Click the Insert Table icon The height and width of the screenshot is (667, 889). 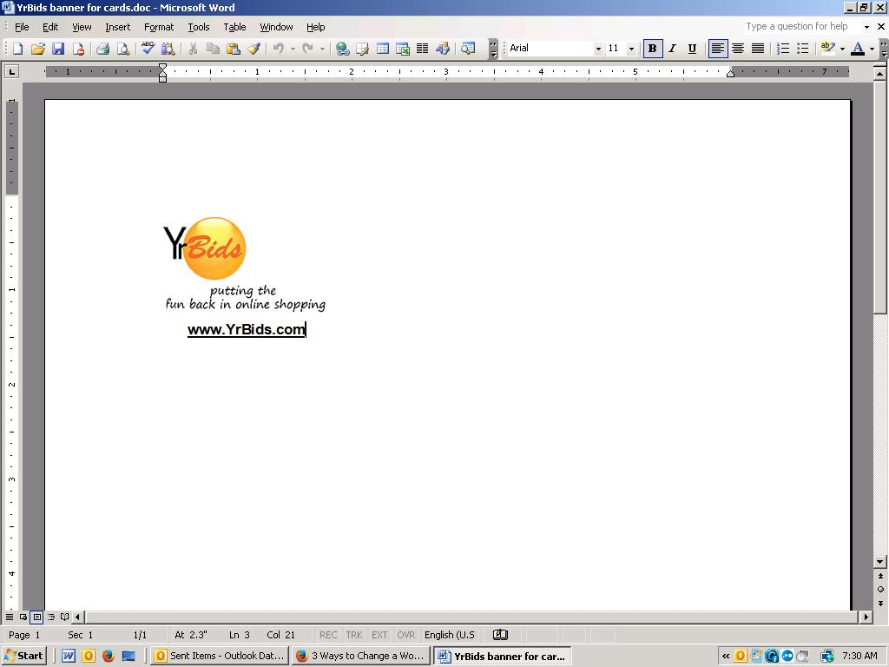coord(382,49)
